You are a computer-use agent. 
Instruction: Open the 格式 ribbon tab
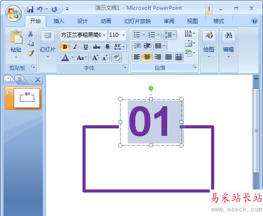pyautogui.click(x=219, y=21)
